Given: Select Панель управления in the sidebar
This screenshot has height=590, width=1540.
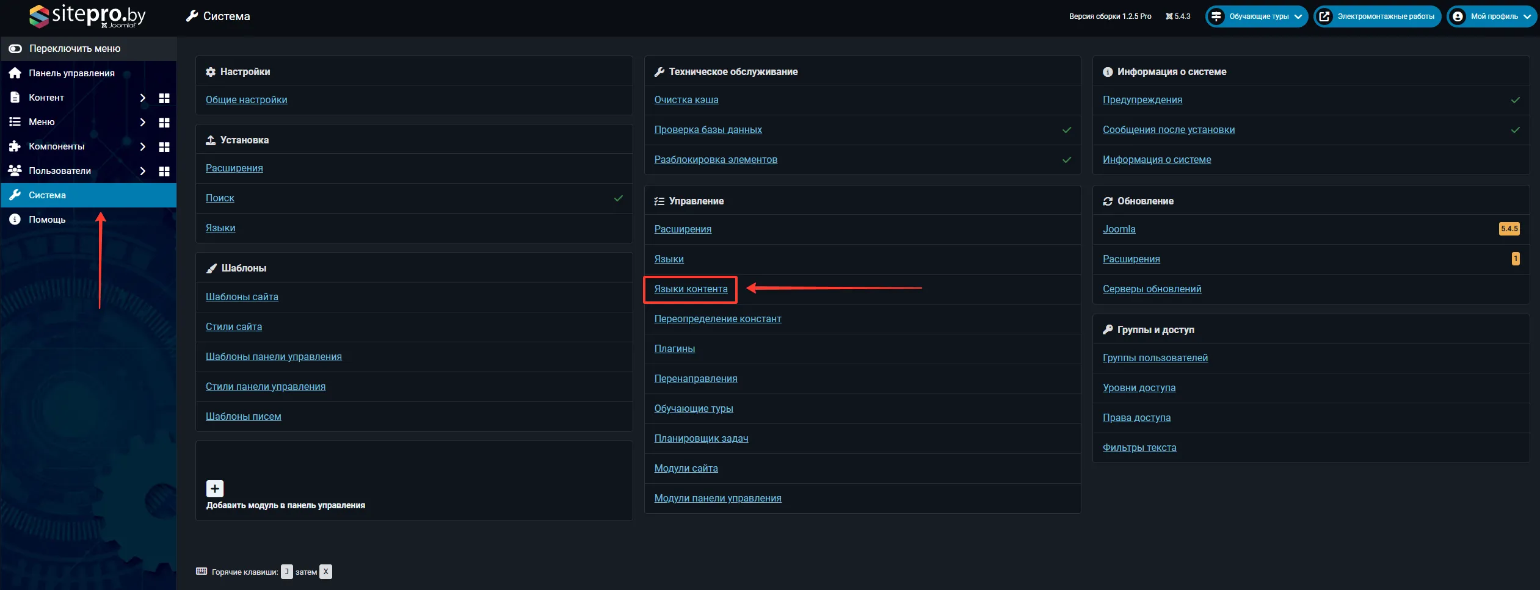Looking at the screenshot, I should [71, 73].
